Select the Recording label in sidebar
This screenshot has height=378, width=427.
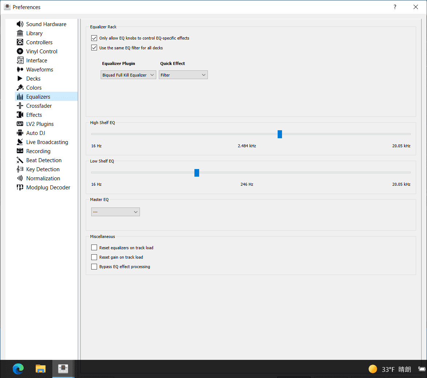coord(38,151)
